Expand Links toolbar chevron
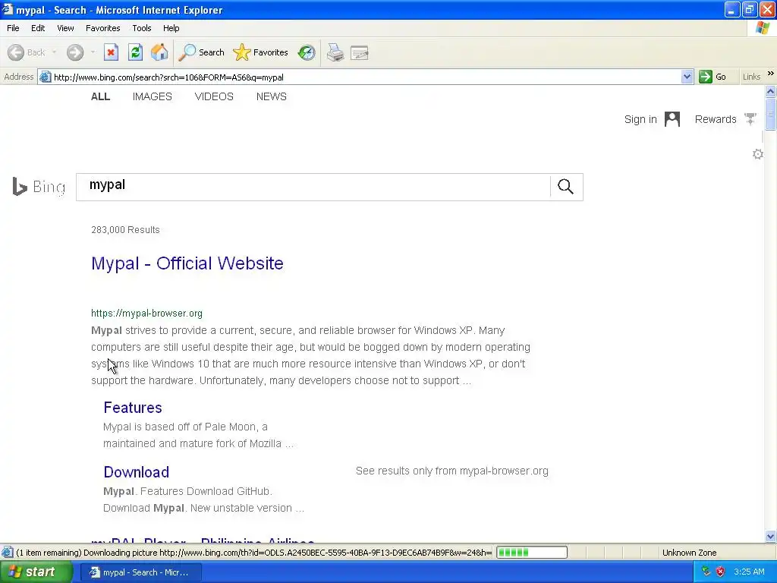The image size is (777, 583). coord(771,74)
